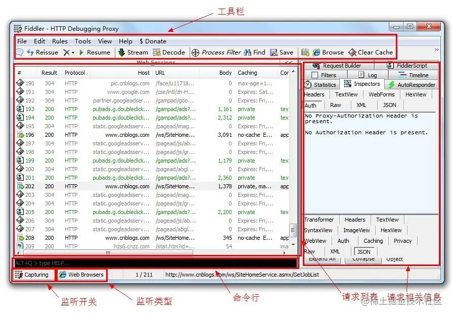Viewport: 452px width, 316px height.
Task: Select session 202 www.cnblogs.com row
Action: 153,186
